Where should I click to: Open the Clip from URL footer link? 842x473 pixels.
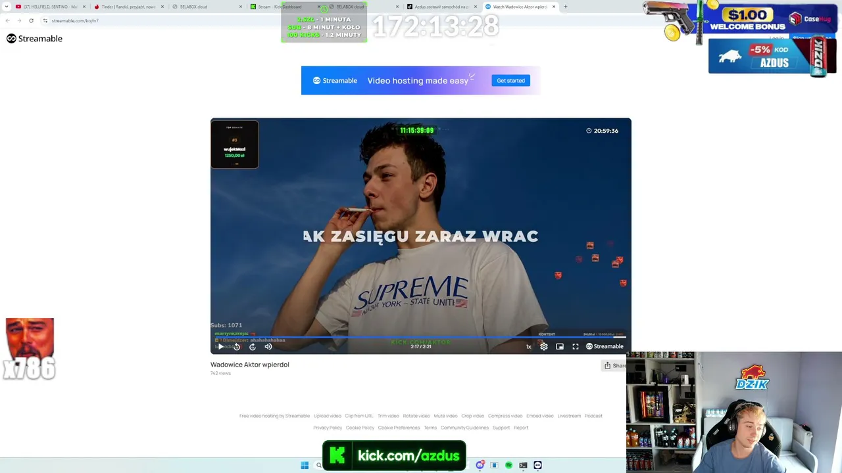coord(359,416)
